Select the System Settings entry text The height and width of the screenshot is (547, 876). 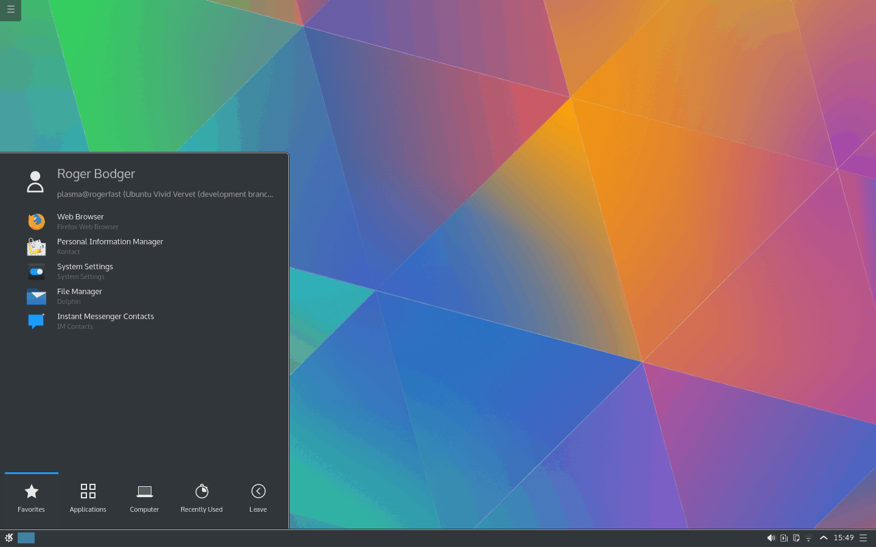tap(85, 267)
